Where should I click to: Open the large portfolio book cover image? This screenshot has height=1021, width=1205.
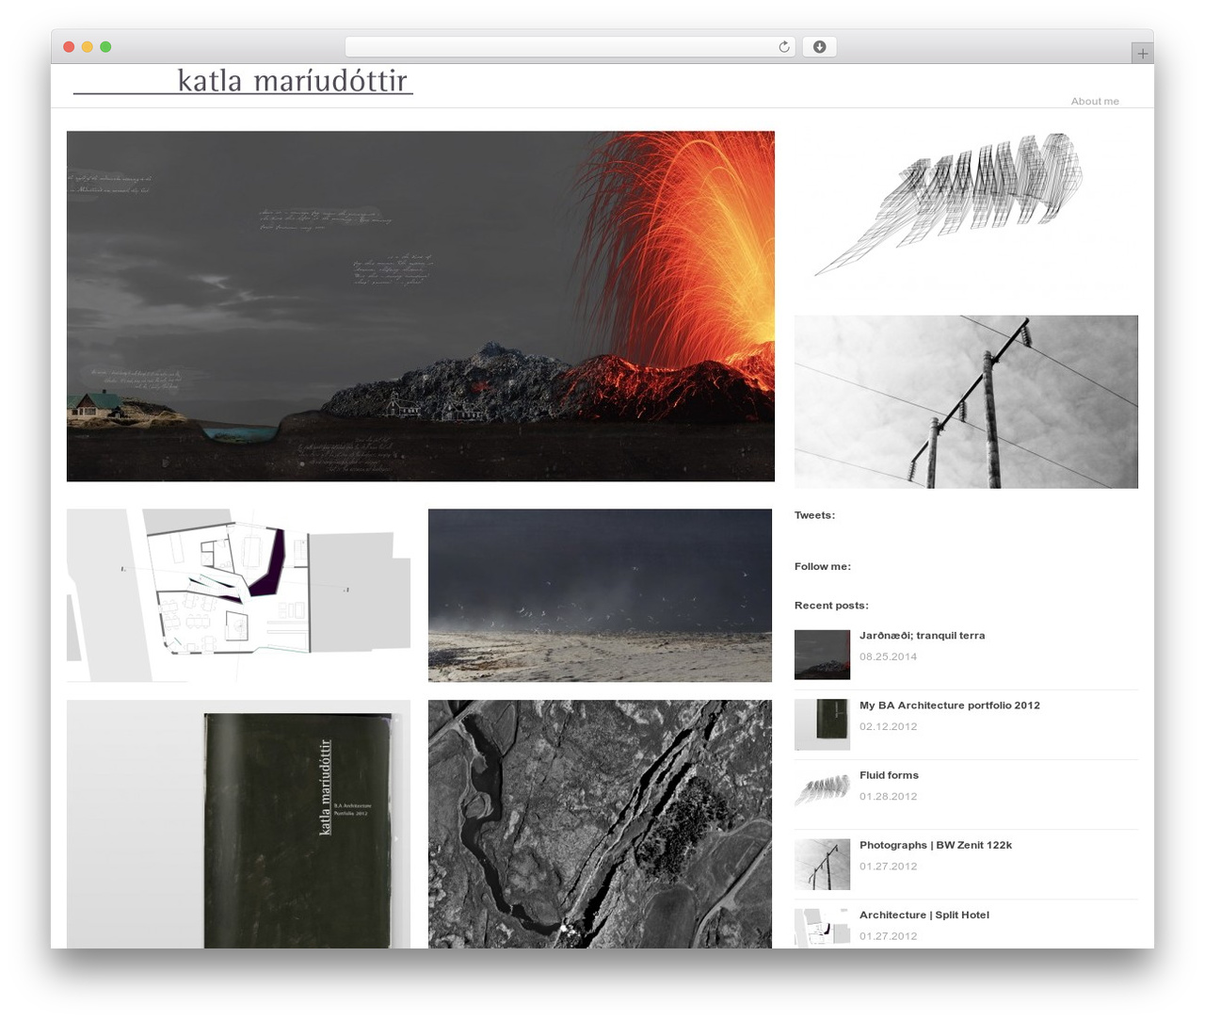tap(238, 824)
